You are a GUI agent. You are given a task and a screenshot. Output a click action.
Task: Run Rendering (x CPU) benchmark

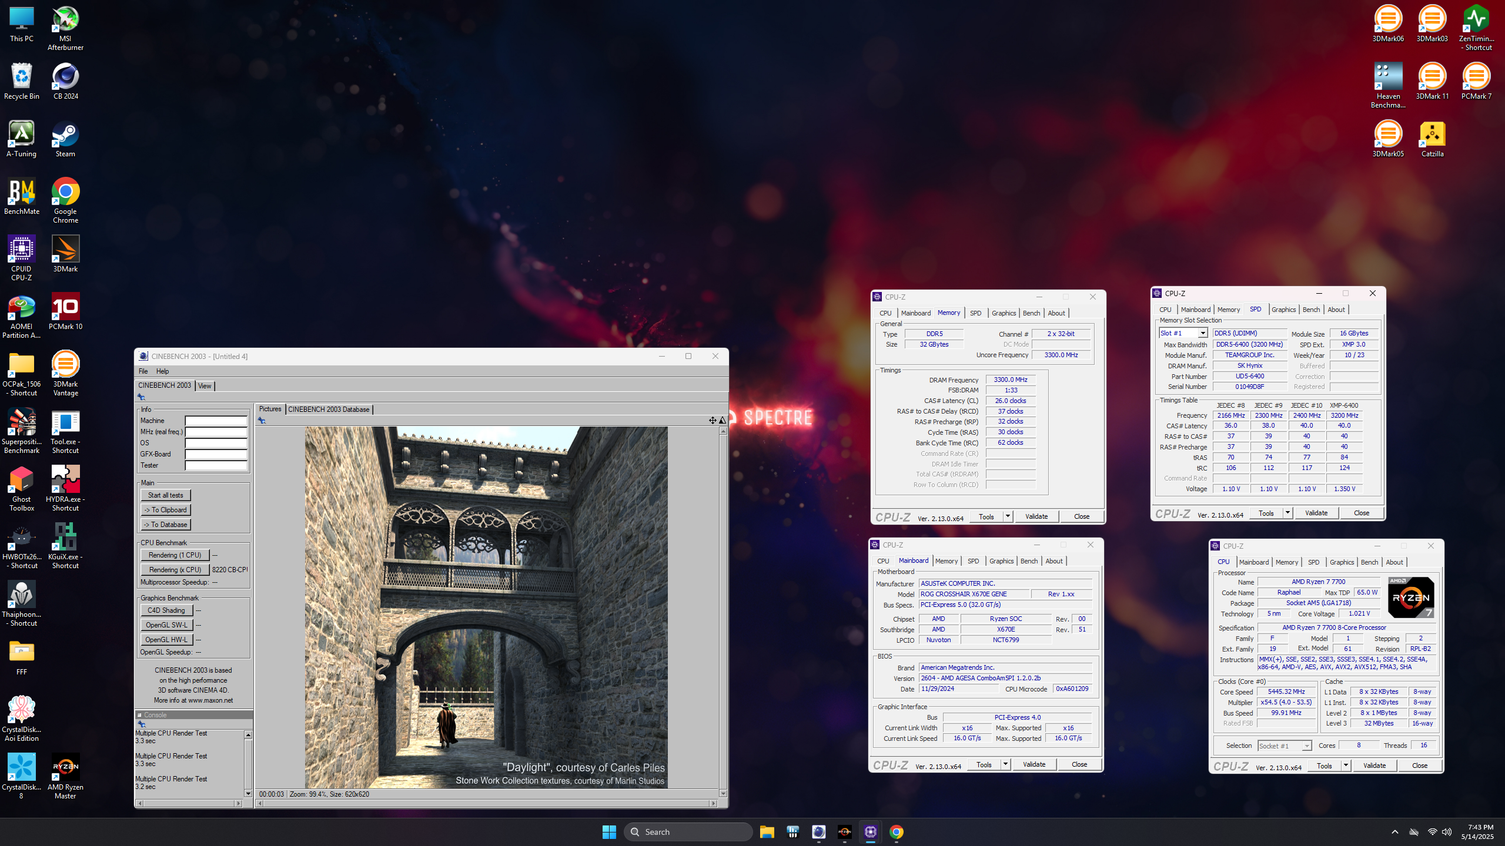click(x=175, y=570)
